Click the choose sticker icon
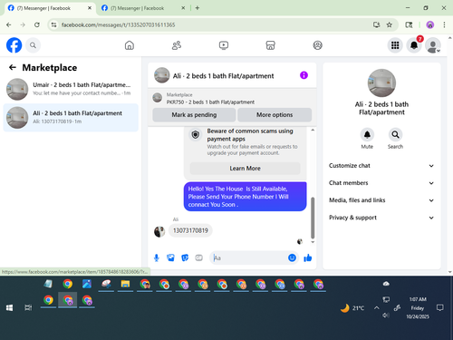The height and width of the screenshot is (340, 453). [185, 257]
